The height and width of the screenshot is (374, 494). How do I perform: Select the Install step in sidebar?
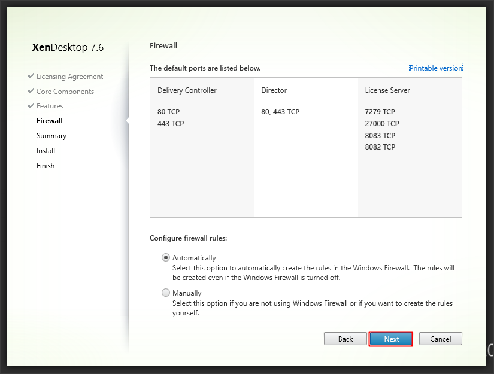point(46,151)
